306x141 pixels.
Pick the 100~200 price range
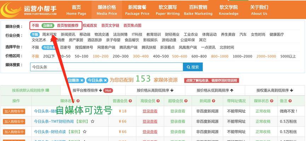[100, 56]
